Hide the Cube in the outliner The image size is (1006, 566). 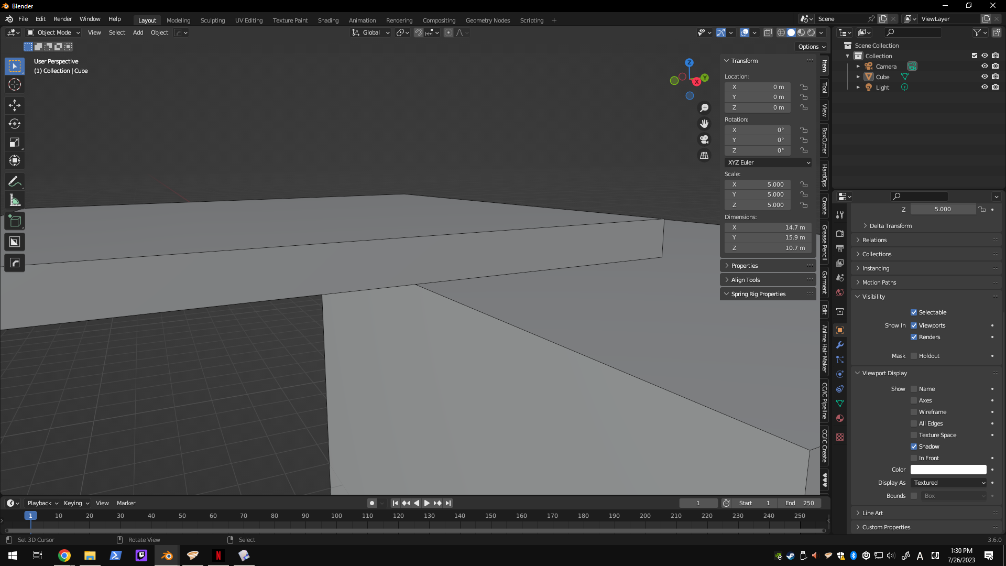click(x=985, y=77)
